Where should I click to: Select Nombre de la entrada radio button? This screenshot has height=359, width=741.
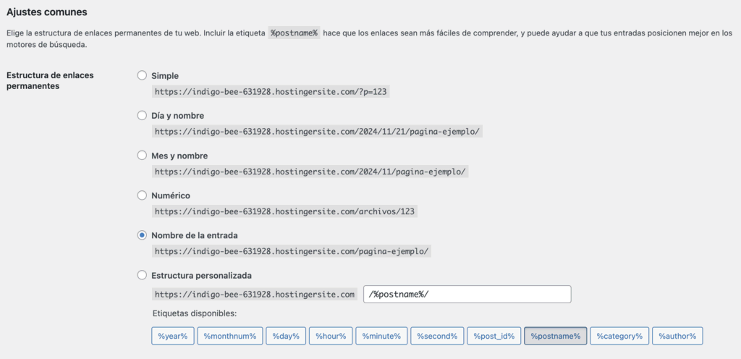[142, 235]
